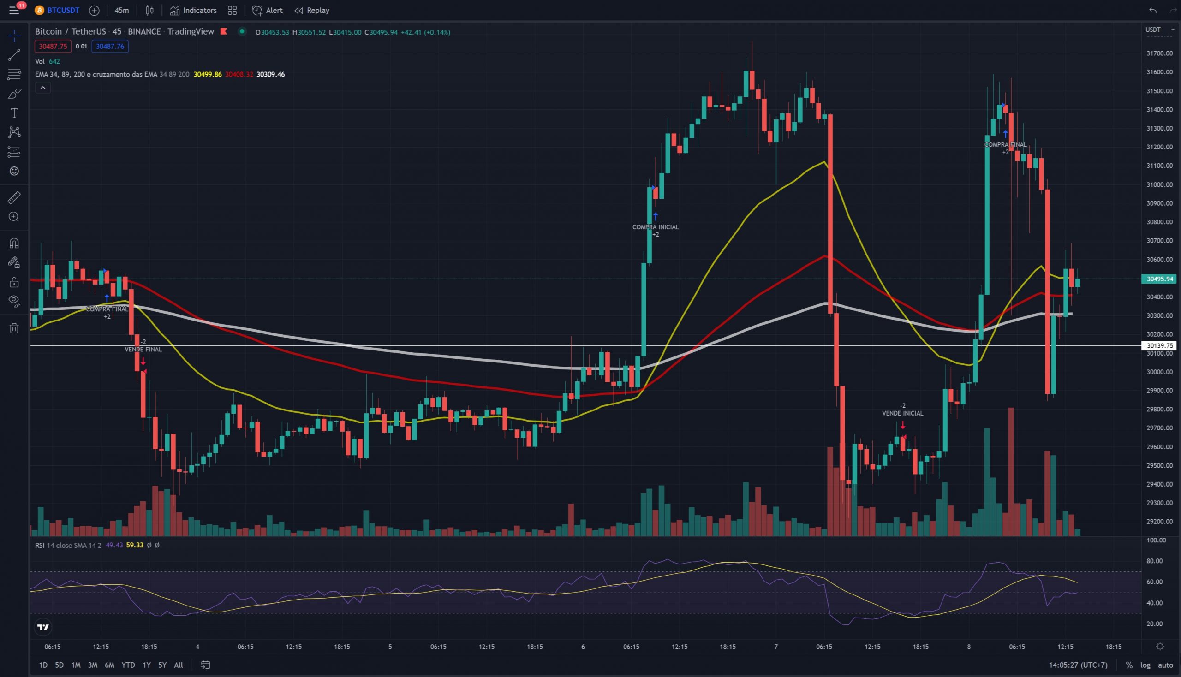The image size is (1181, 677).
Task: Click the trash remove-drawings icon
Action: (x=14, y=328)
